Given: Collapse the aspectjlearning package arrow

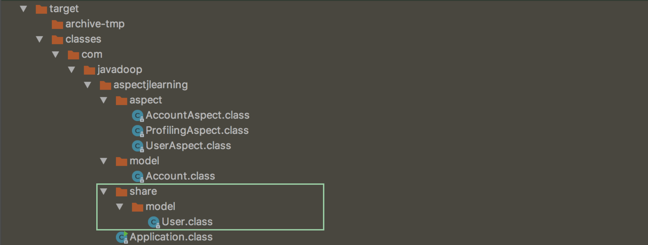Looking at the screenshot, I should 88,85.
